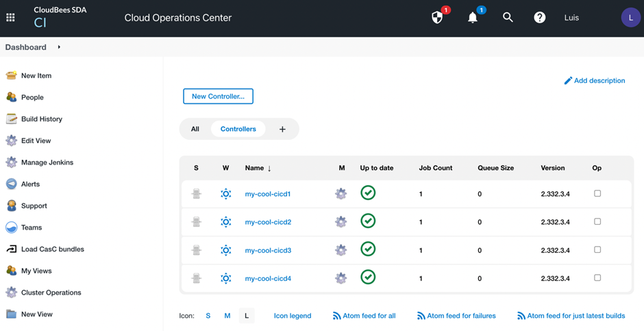Sort by the W weather column header
The width and height of the screenshot is (644, 331).
click(x=226, y=168)
